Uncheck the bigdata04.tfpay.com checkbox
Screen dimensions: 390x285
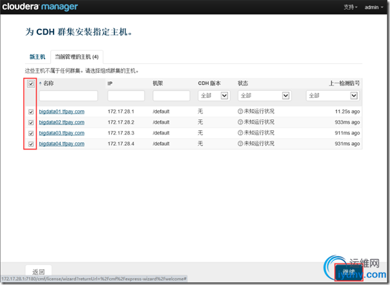click(x=31, y=144)
